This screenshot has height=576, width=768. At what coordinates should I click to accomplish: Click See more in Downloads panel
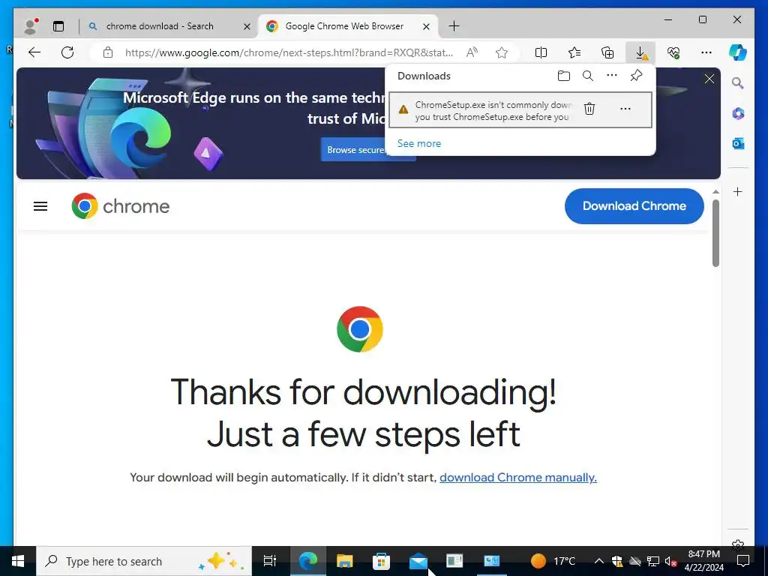pos(419,143)
